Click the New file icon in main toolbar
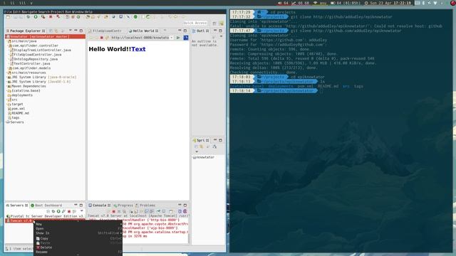 coord(8,17)
